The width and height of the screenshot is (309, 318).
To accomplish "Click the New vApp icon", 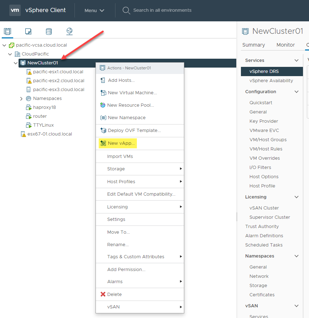I will pyautogui.click(x=103, y=143).
